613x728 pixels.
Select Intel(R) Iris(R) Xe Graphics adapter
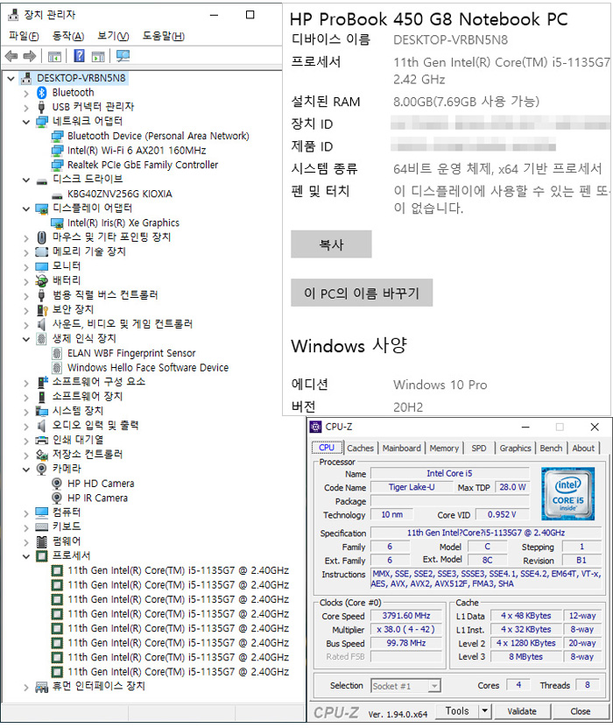click(x=123, y=223)
